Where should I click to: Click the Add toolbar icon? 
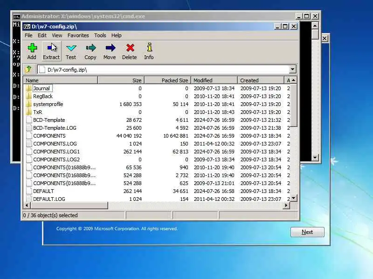(32, 51)
